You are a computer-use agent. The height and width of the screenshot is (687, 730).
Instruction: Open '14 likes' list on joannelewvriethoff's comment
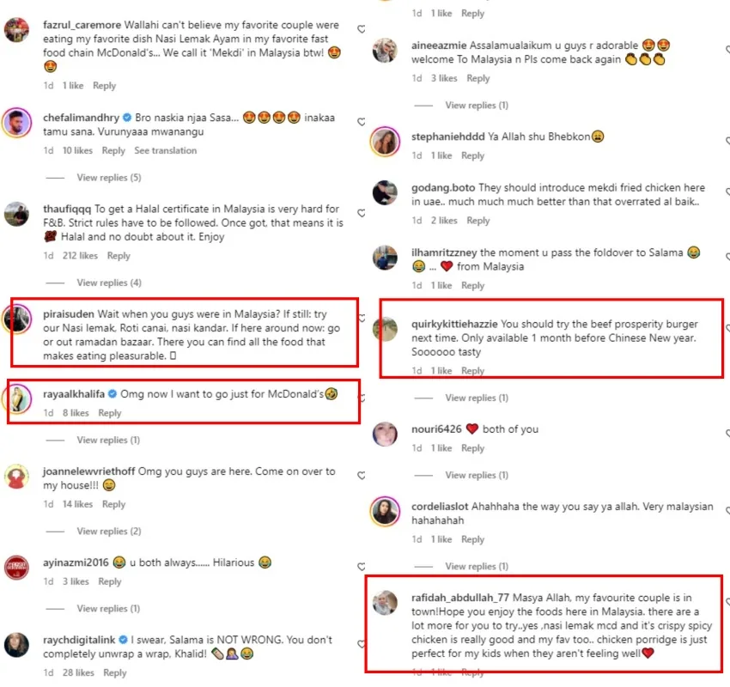(77, 505)
